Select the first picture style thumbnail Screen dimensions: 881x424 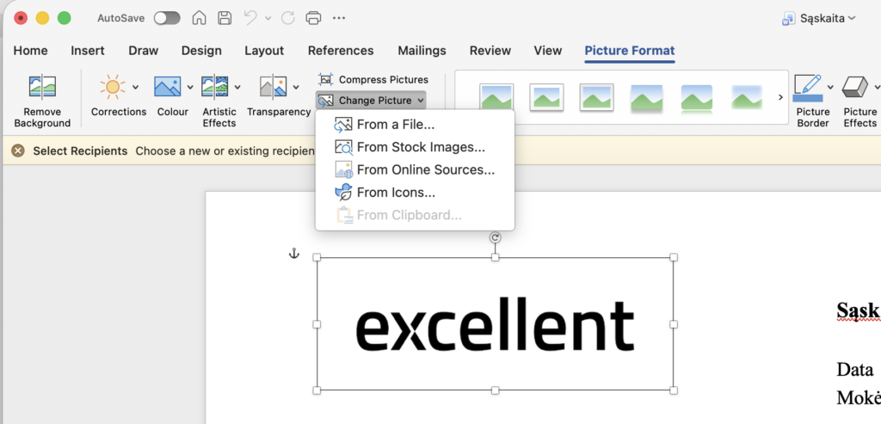[x=496, y=97]
